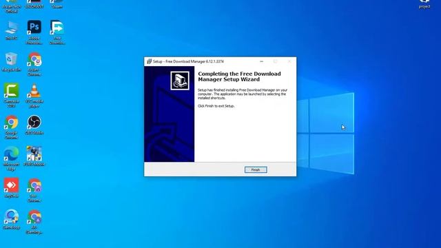Open Arslan Tech Official desktop shortcut
441x248 pixels.
click(11, 6)
